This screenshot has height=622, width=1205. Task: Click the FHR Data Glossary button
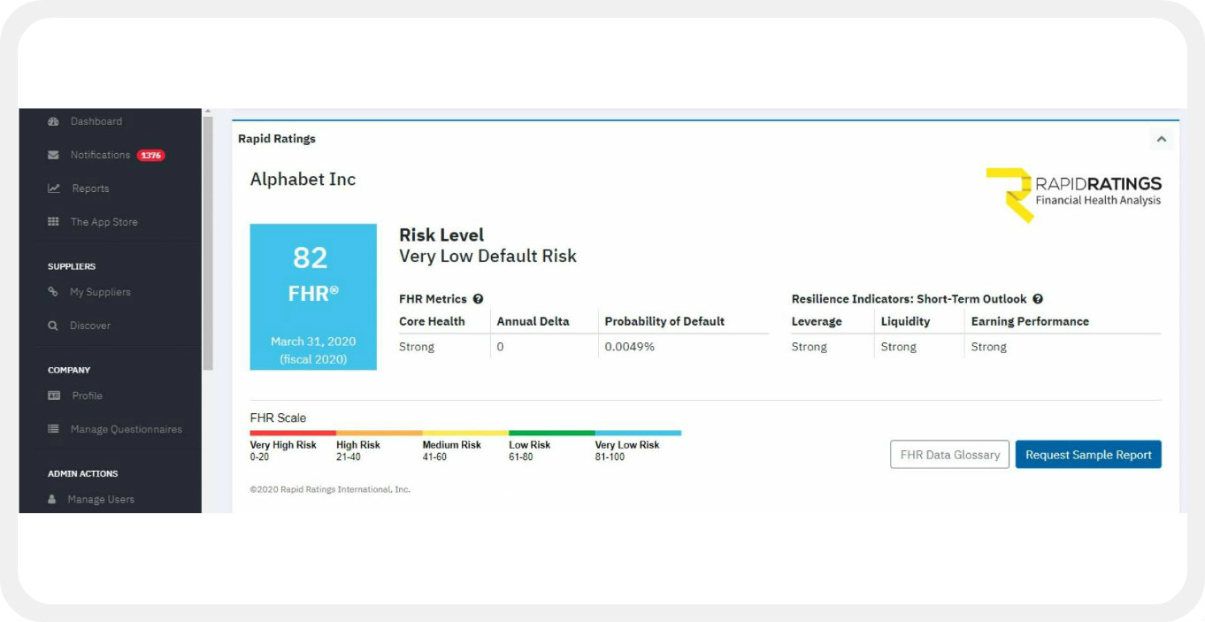(x=949, y=455)
